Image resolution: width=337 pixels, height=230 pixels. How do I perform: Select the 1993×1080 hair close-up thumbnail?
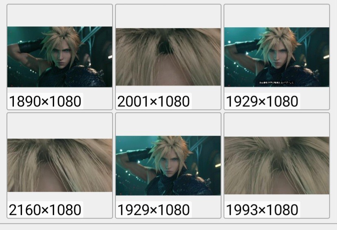(x=276, y=165)
